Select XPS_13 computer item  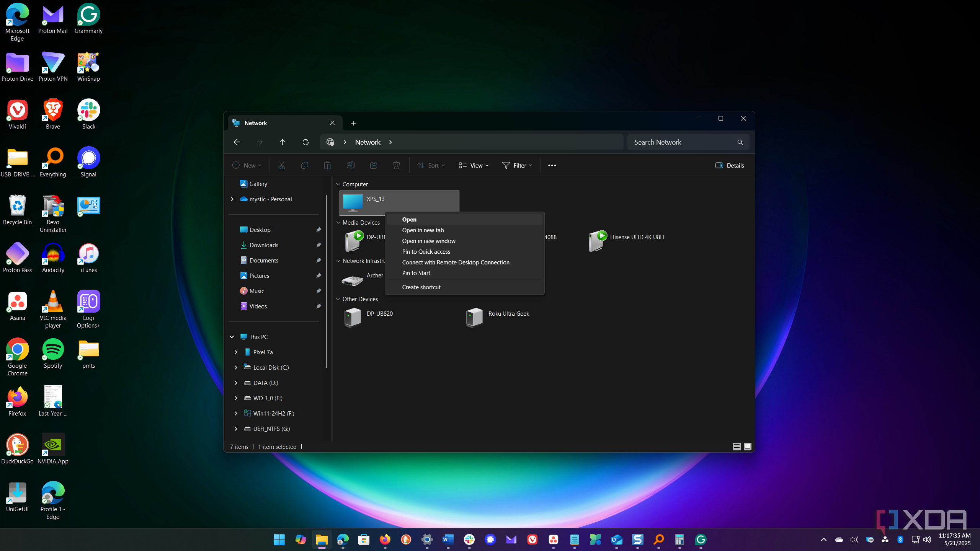[x=399, y=203]
